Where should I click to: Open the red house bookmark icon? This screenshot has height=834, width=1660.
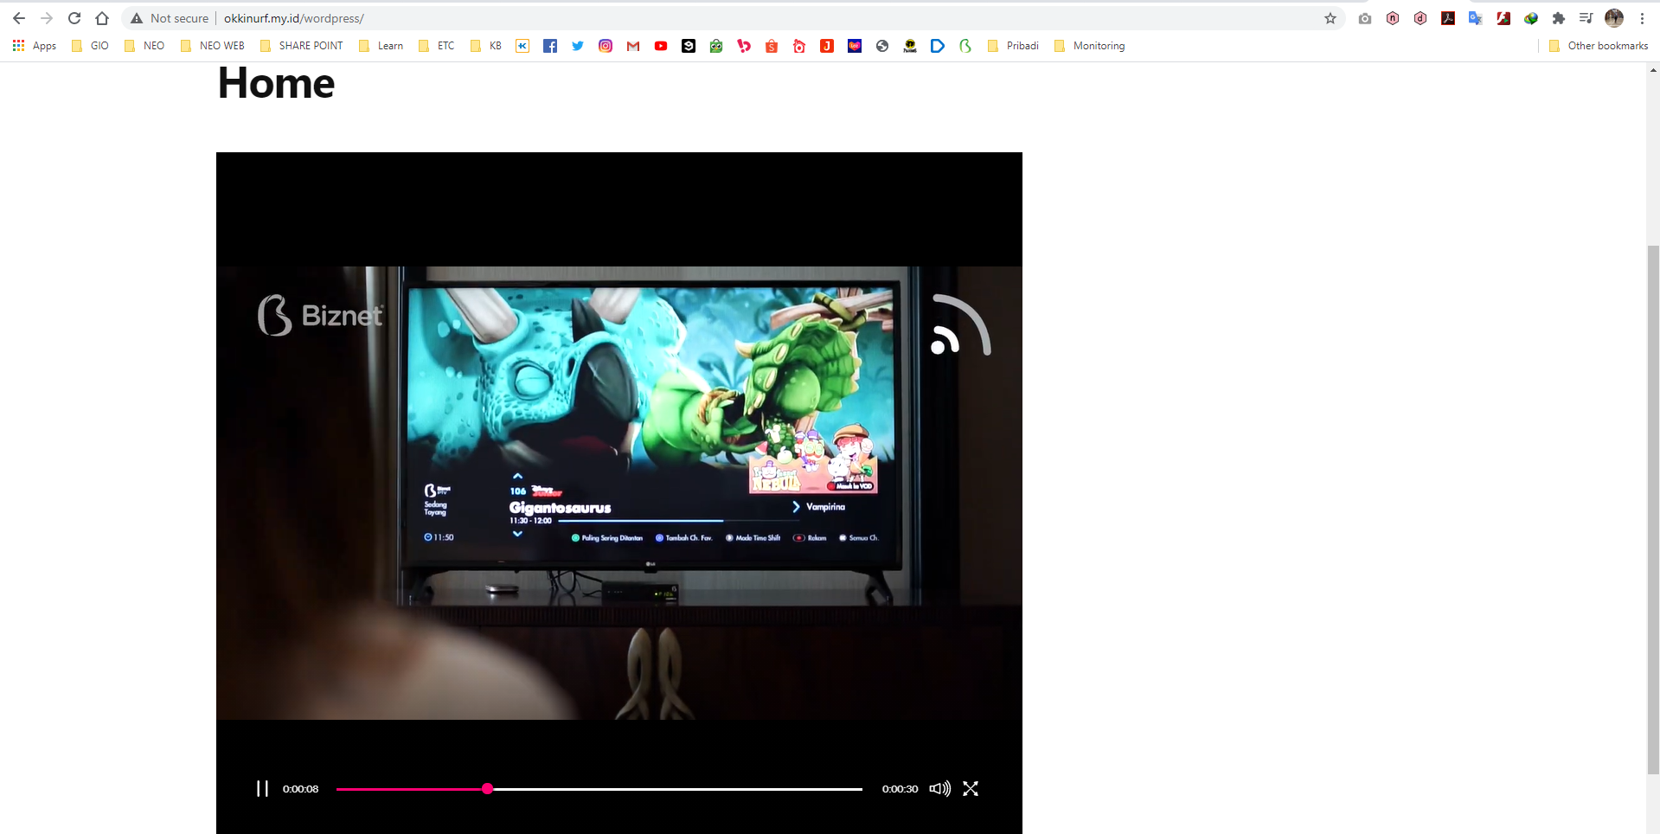pos(799,46)
